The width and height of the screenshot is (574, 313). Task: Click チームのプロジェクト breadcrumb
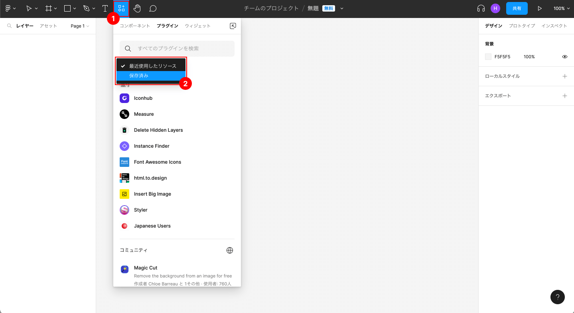271,8
